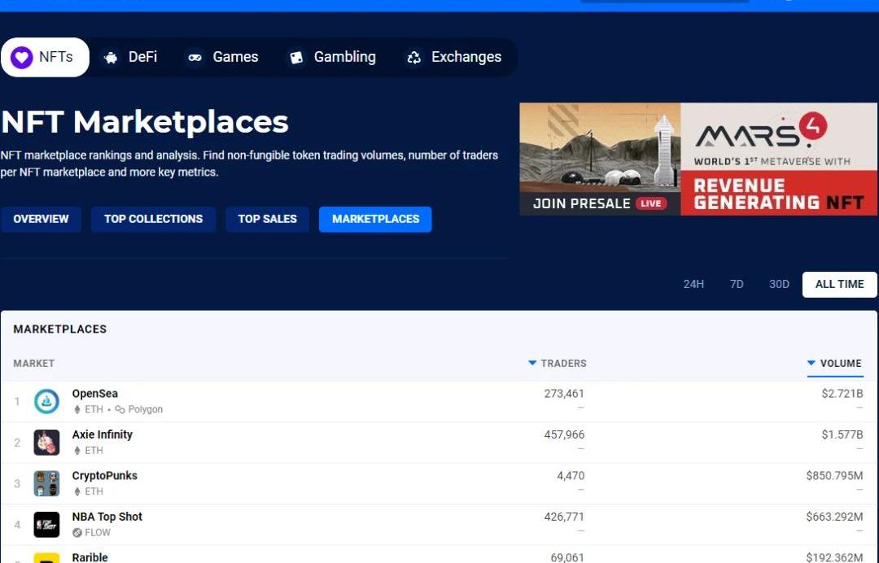Click the Axie Infinity logo
This screenshot has height=563, width=879.
click(46, 443)
